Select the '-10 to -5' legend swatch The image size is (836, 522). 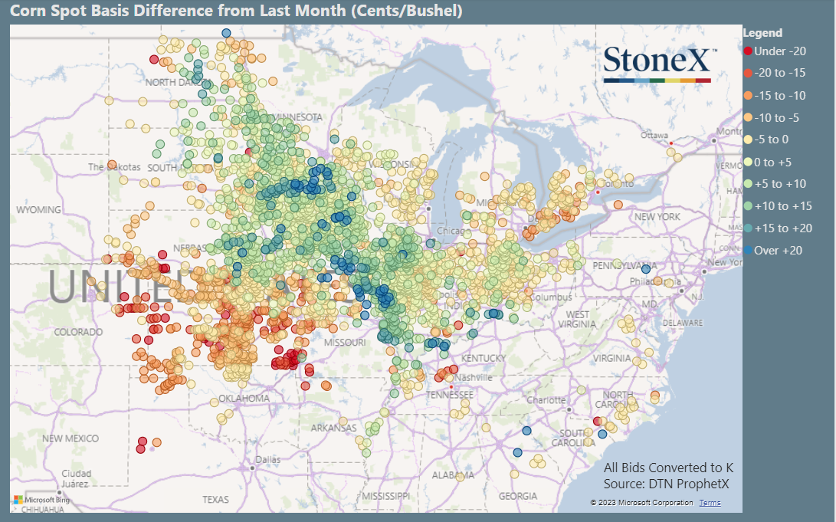click(748, 117)
